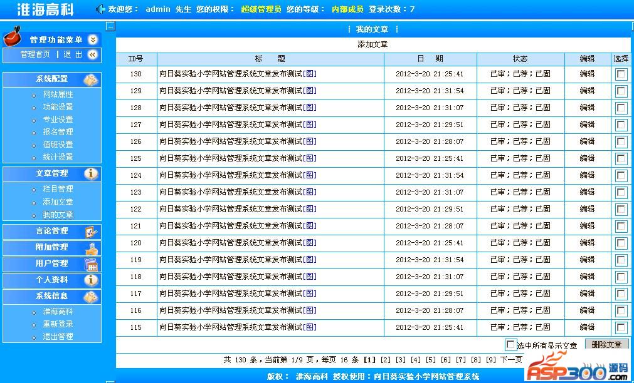Expand the 系统信息 menu section
Image resolution: width=634 pixels, height=383 pixels.
[52, 296]
